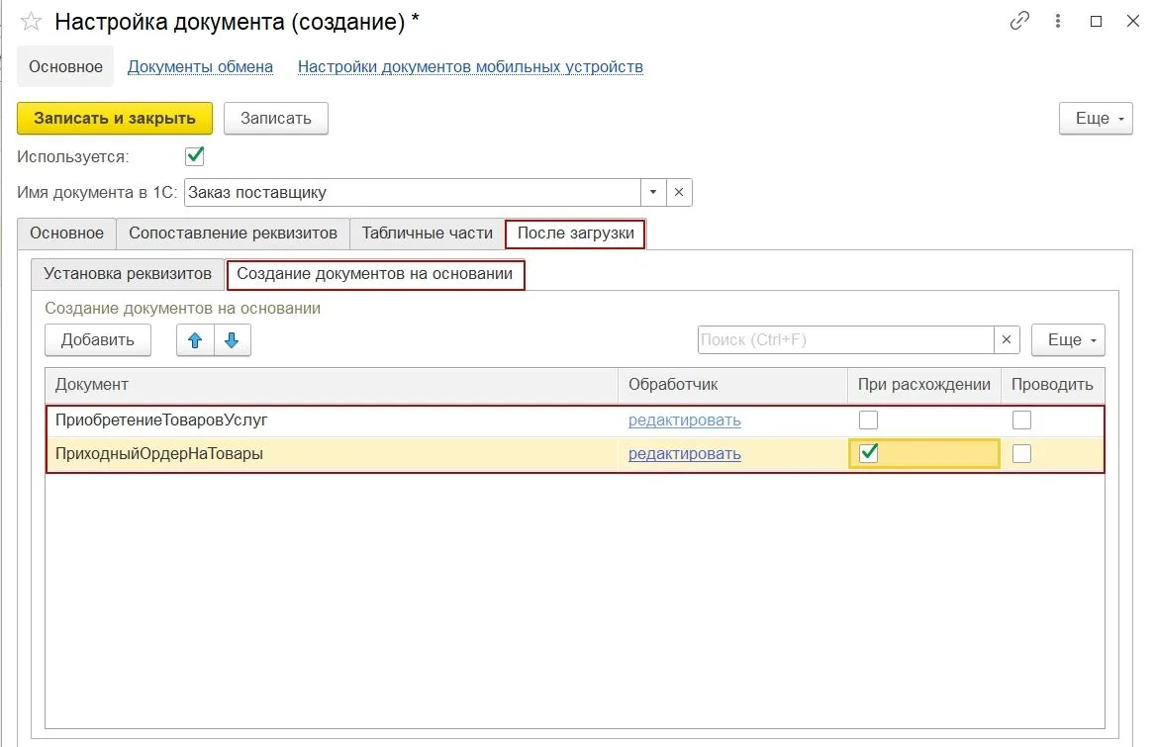Toggle the Используется checkbox
Image resolution: width=1155 pixels, height=747 pixels.
(194, 155)
